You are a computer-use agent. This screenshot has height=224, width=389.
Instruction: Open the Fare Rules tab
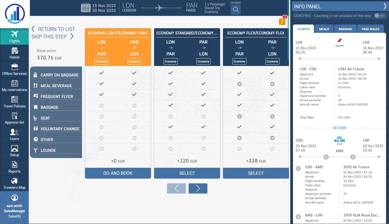pos(370,29)
